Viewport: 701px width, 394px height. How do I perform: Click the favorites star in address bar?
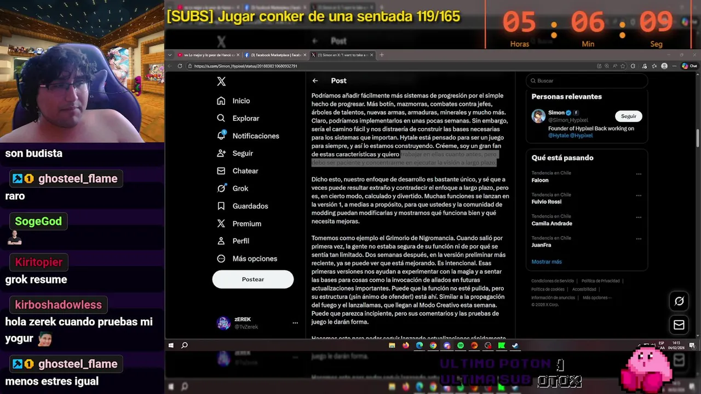click(x=623, y=66)
